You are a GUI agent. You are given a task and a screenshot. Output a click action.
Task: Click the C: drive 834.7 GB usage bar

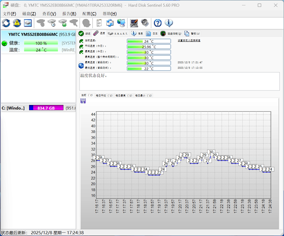point(46,108)
